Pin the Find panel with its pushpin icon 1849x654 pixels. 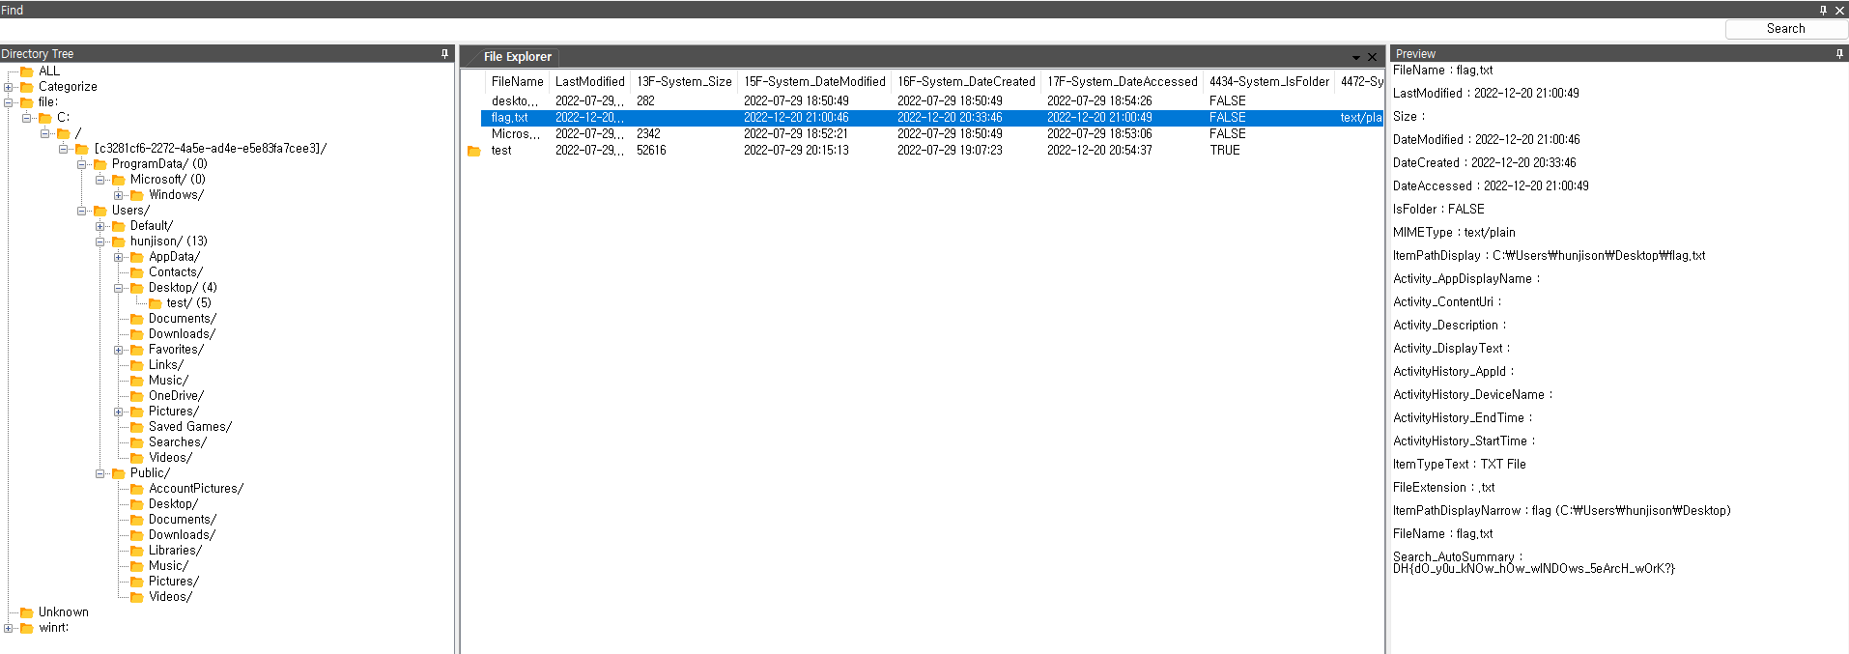pyautogui.click(x=1823, y=10)
